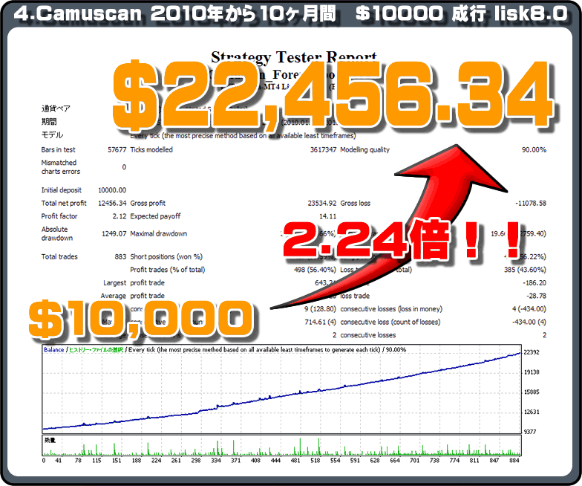
Task: Click the big red upward arrow
Action: [x=416, y=223]
